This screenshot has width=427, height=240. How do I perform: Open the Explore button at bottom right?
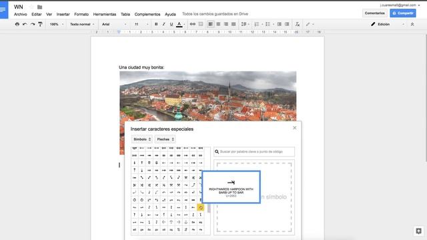(x=418, y=231)
